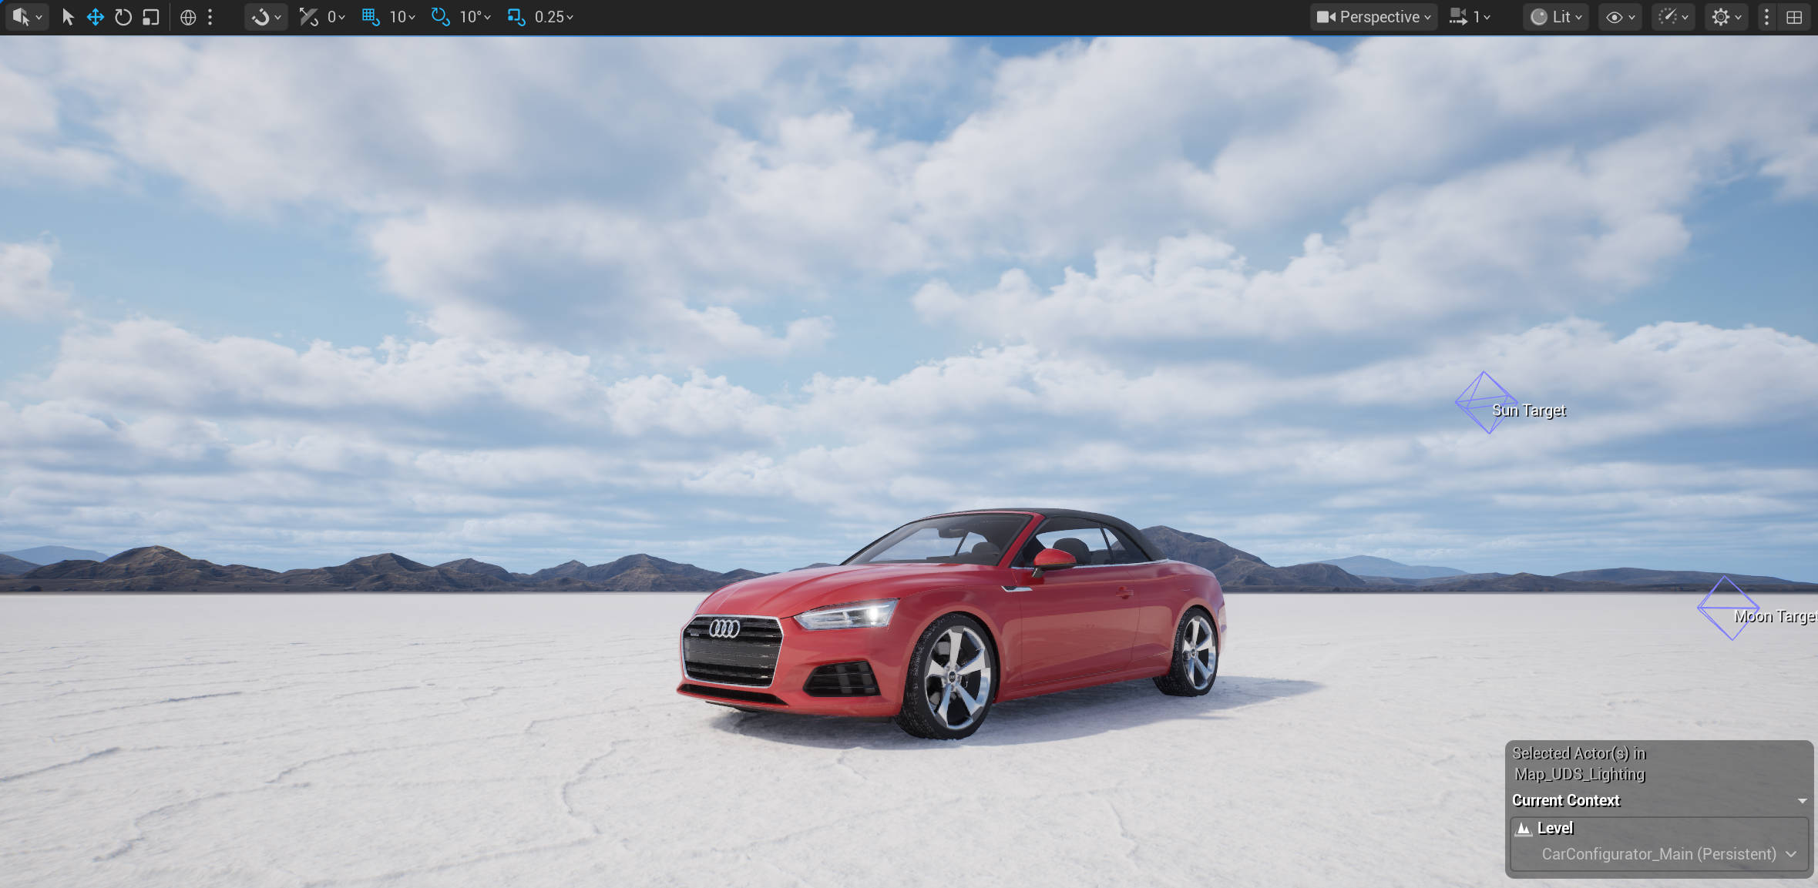Open rotation snap 10° dropdown
Viewport: 1818px width, 888px height.
coord(475,17)
